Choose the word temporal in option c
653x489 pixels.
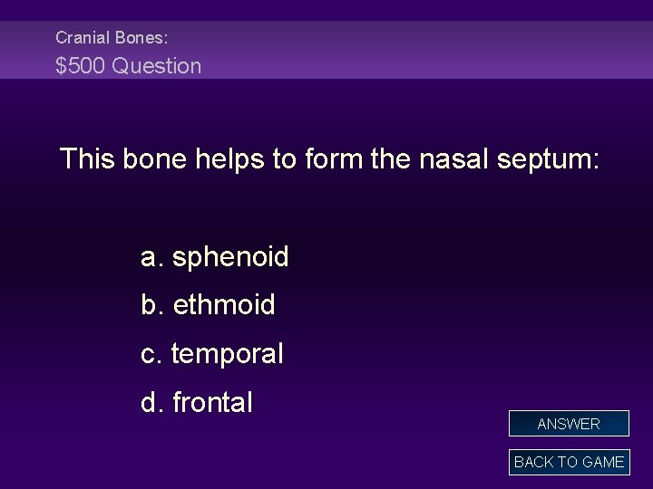click(x=228, y=355)
